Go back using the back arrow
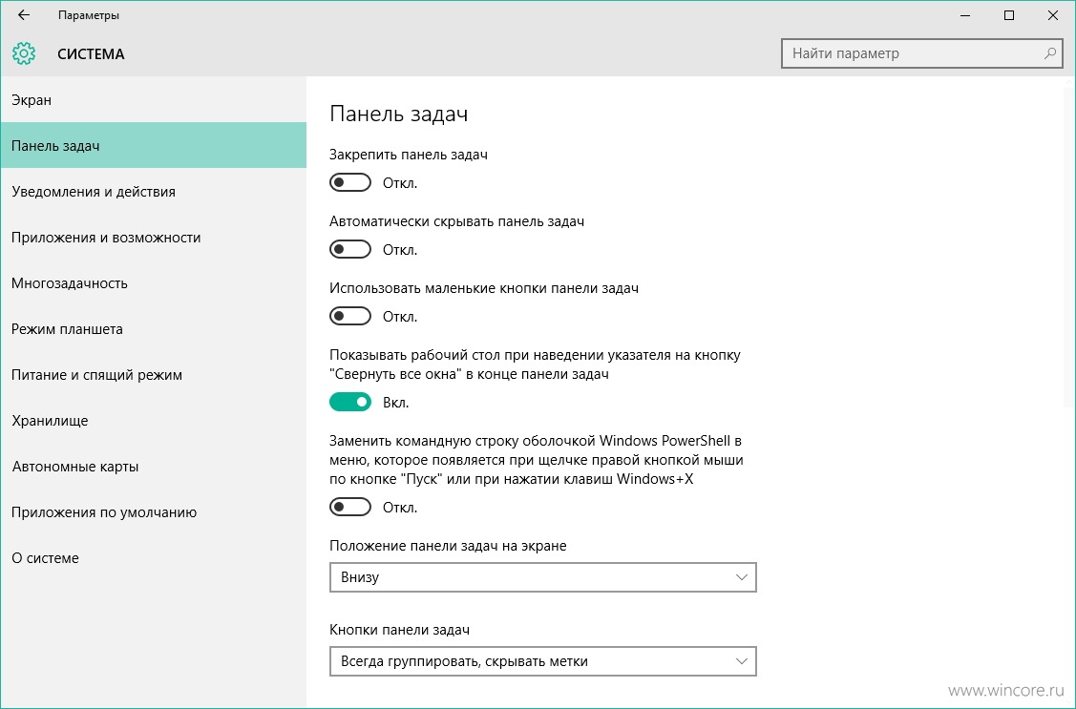The image size is (1076, 709). (23, 15)
